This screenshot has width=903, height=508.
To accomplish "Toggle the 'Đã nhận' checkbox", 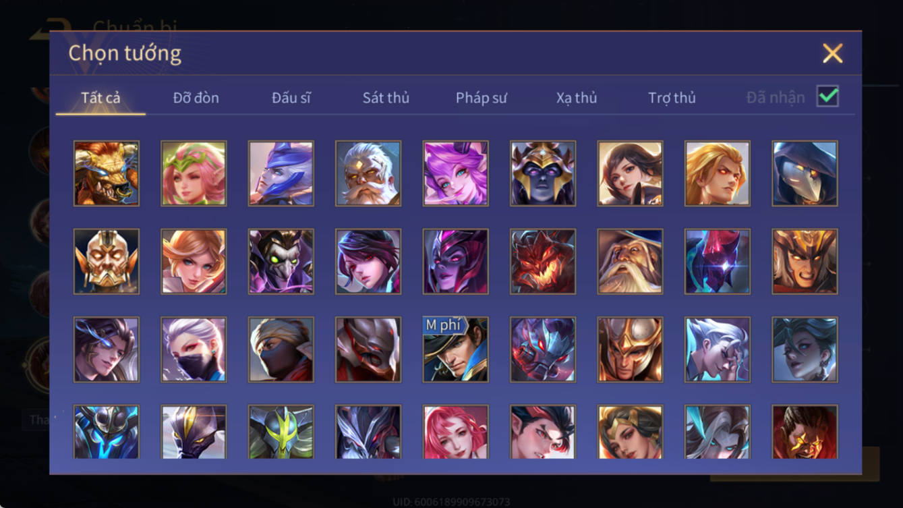I will point(828,96).
